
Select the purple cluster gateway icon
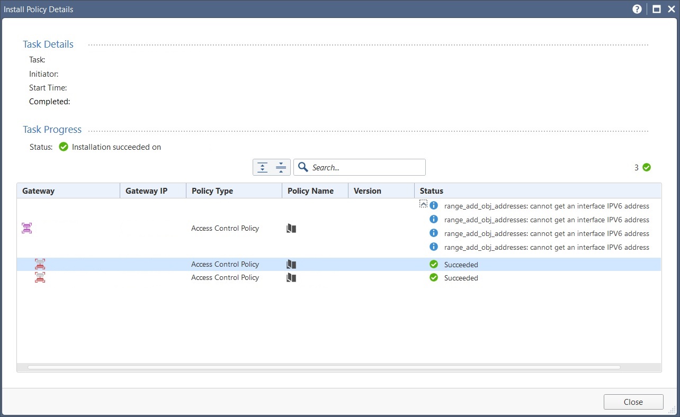[27, 228]
